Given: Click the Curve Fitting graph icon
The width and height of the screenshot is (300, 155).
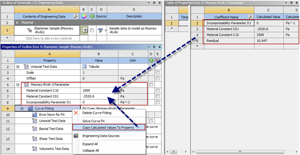Looking at the screenshot, I should (x=31, y=108).
